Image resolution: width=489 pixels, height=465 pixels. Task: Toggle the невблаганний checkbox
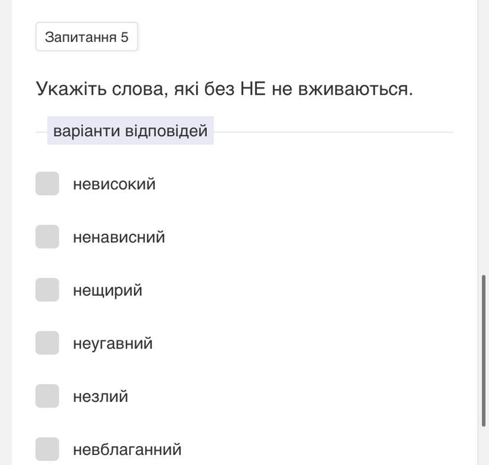point(47,449)
